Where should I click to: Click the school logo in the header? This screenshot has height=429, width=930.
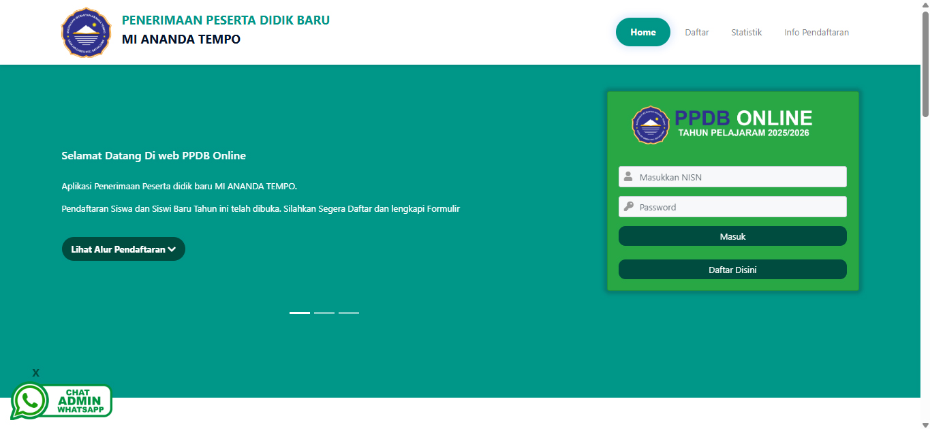click(86, 33)
